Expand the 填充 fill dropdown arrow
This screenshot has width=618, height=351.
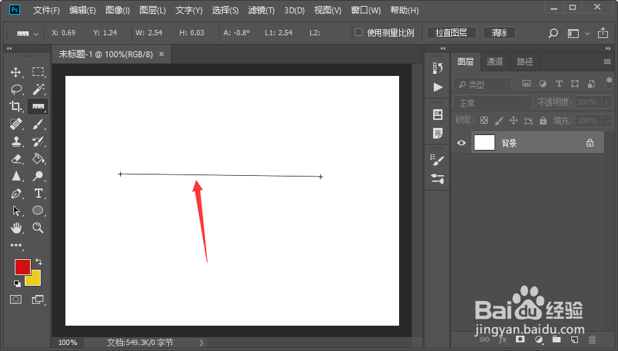pyautogui.click(x=607, y=121)
